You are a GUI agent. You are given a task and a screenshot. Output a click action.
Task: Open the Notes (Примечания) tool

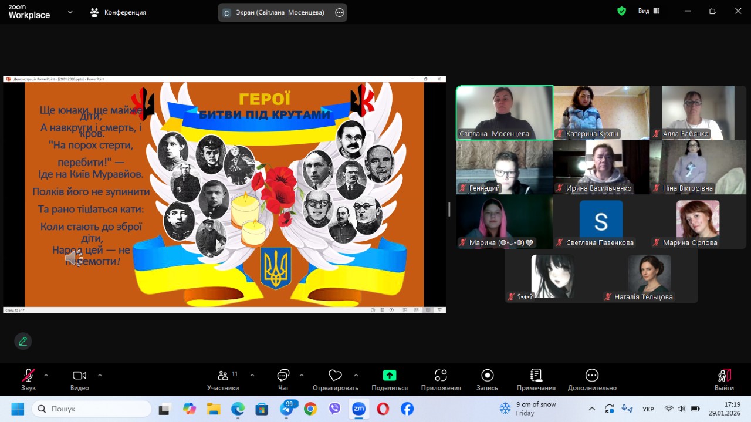536,380
